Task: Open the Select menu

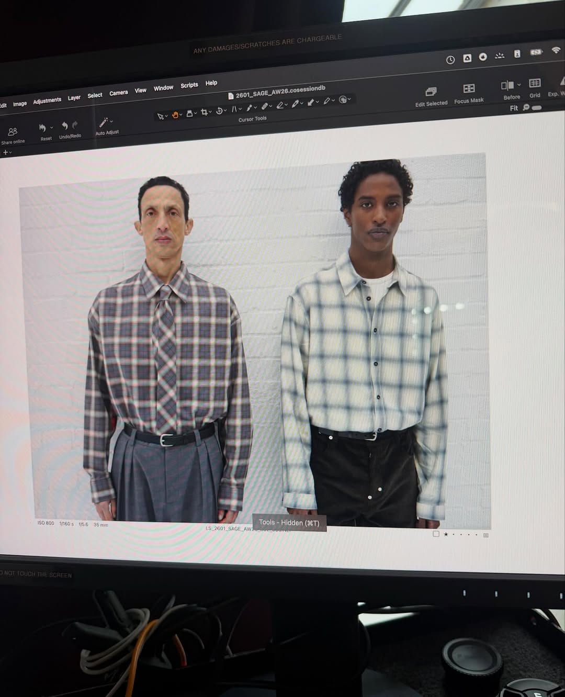Action: click(x=95, y=95)
